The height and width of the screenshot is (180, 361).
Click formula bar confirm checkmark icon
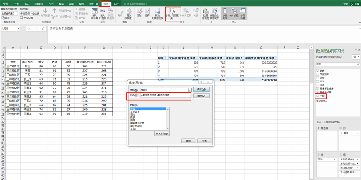36,29
